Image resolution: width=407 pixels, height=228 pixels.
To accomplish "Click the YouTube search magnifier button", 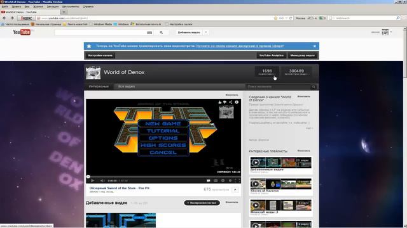I will click(161, 32).
